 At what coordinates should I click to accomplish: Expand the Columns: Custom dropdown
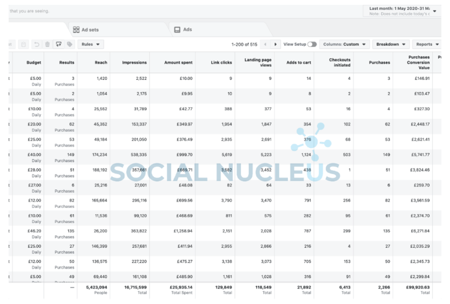coord(345,45)
